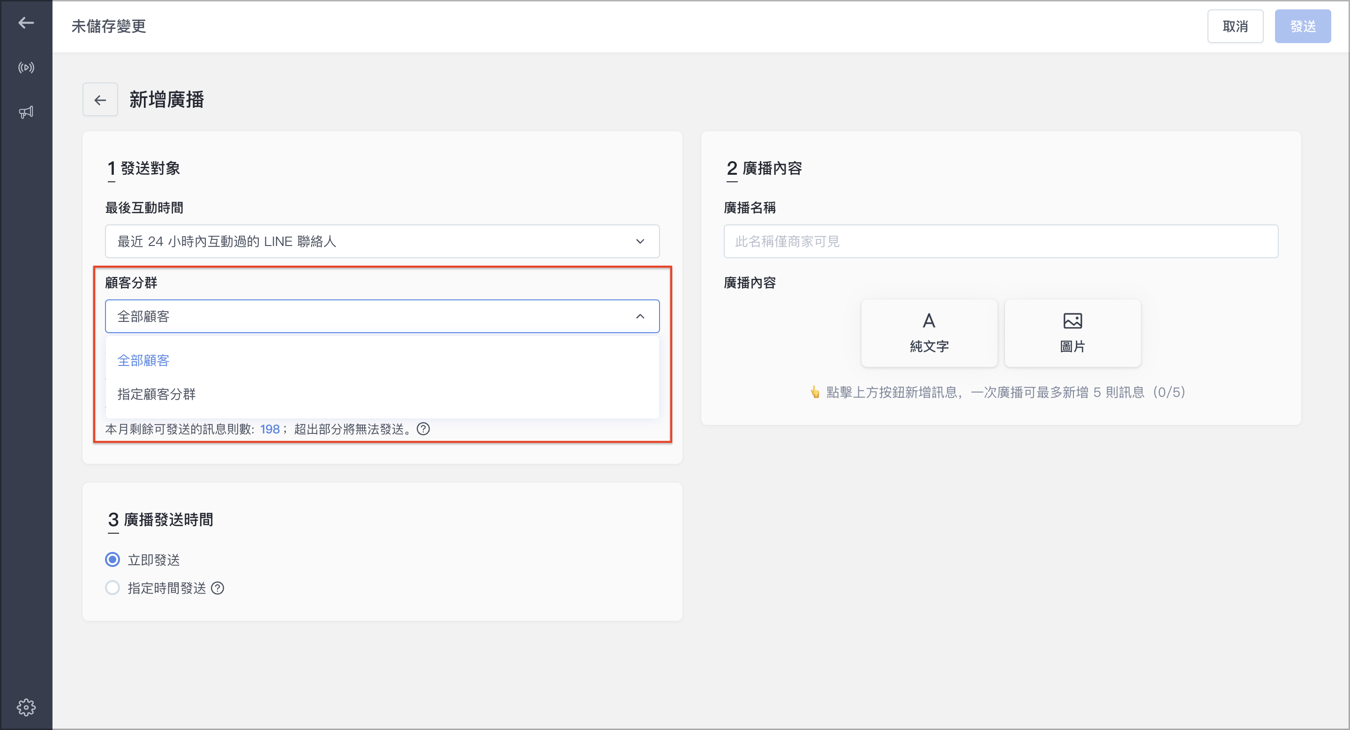Image resolution: width=1350 pixels, height=730 pixels.
Task: Open the megaphone icon in the sidebar
Action: (26, 112)
